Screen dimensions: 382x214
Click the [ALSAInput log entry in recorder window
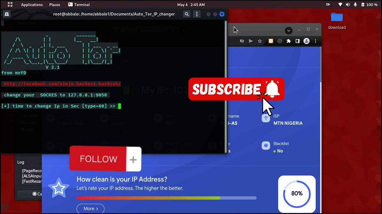[x=32, y=176]
